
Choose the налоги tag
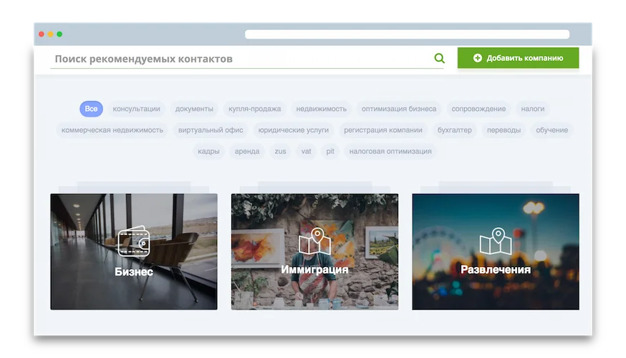pos(533,109)
